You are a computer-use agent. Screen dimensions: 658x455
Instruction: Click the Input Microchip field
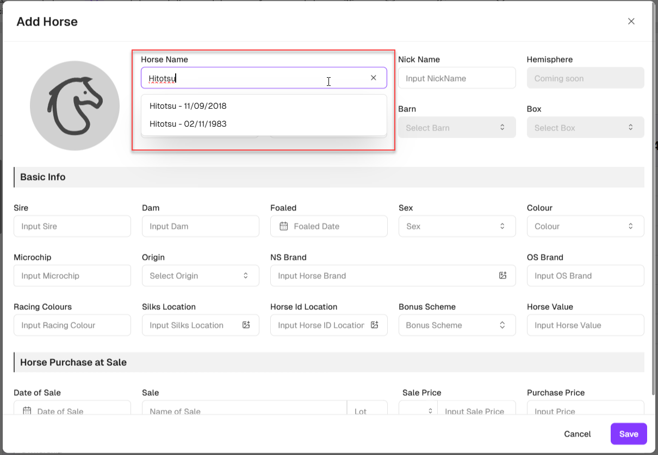point(72,276)
